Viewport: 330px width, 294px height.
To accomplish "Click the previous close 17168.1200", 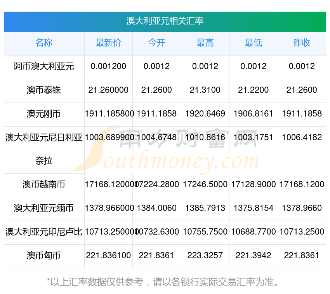I will pyautogui.click(x=302, y=184).
